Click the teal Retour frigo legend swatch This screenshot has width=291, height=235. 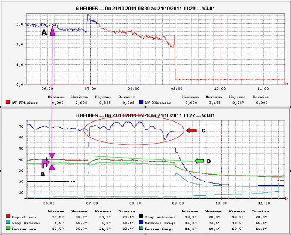[141, 229]
